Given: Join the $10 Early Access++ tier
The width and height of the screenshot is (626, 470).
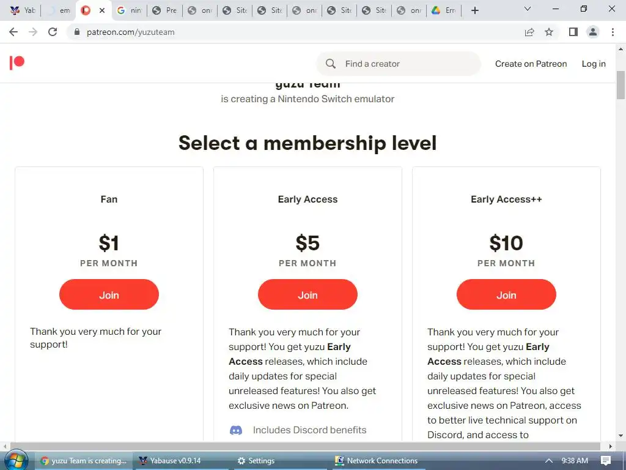Looking at the screenshot, I should (506, 295).
